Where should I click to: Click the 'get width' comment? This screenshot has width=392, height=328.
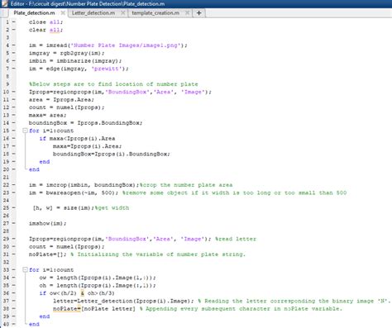(x=112, y=208)
